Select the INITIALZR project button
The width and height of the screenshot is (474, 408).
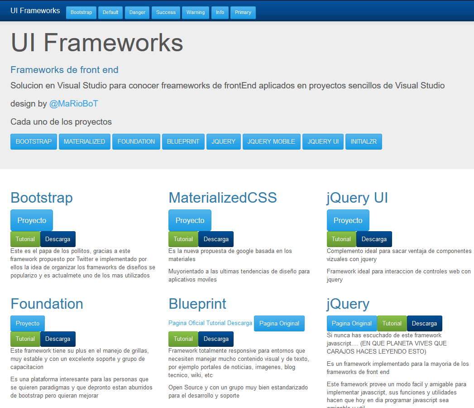coord(364,141)
